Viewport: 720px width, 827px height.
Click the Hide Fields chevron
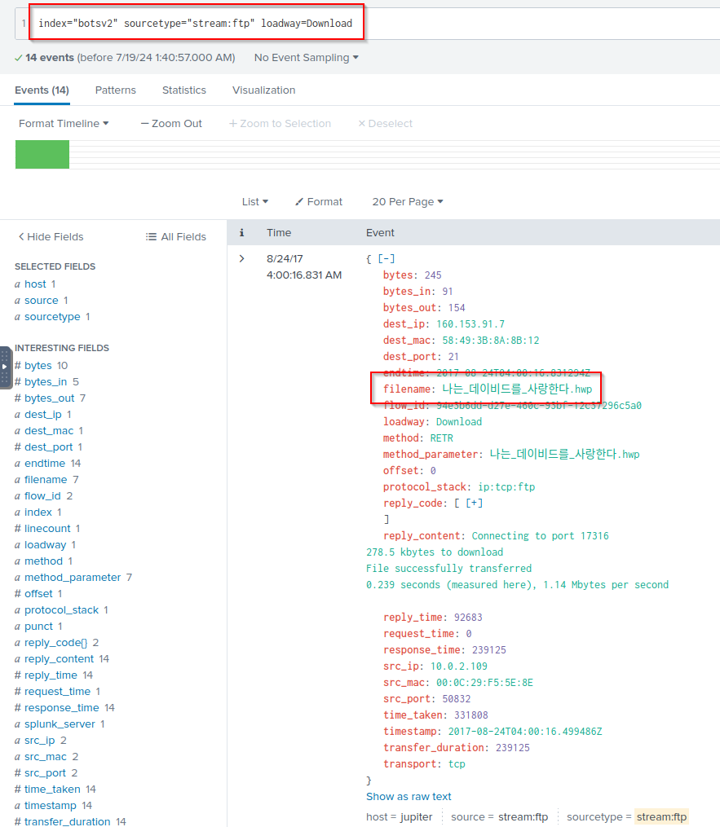pos(21,237)
